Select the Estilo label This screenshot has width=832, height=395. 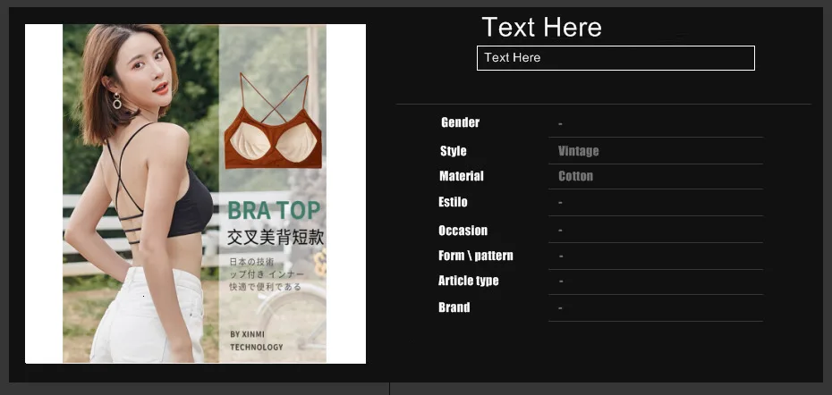click(453, 202)
